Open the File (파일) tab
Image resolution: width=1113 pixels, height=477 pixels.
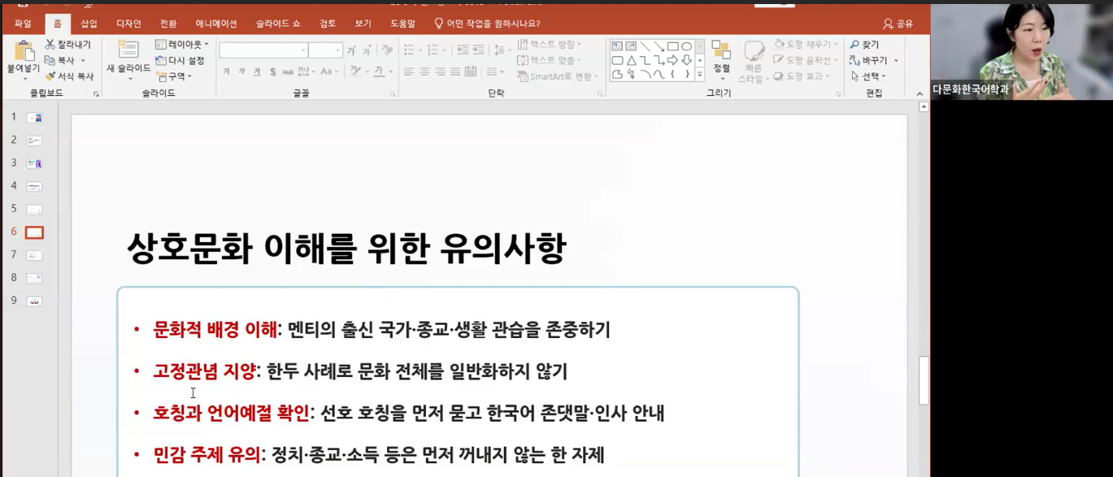pyautogui.click(x=23, y=24)
